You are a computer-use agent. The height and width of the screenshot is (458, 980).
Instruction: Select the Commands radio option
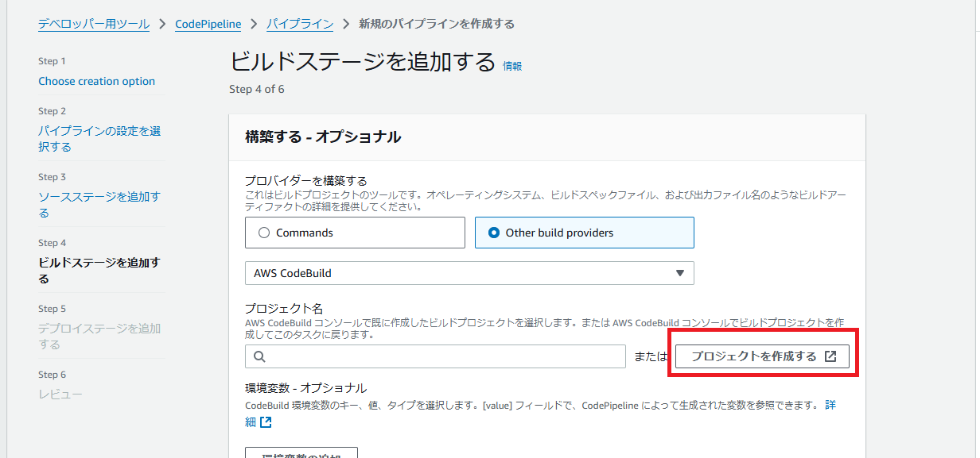pos(355,233)
